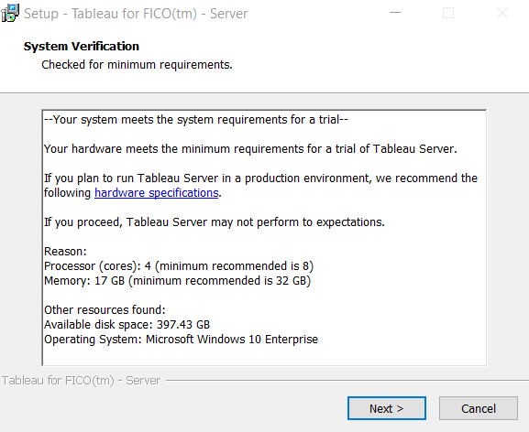Screen dimensions: 529x432
Task: Open the hardware specifications link
Action: coord(157,193)
